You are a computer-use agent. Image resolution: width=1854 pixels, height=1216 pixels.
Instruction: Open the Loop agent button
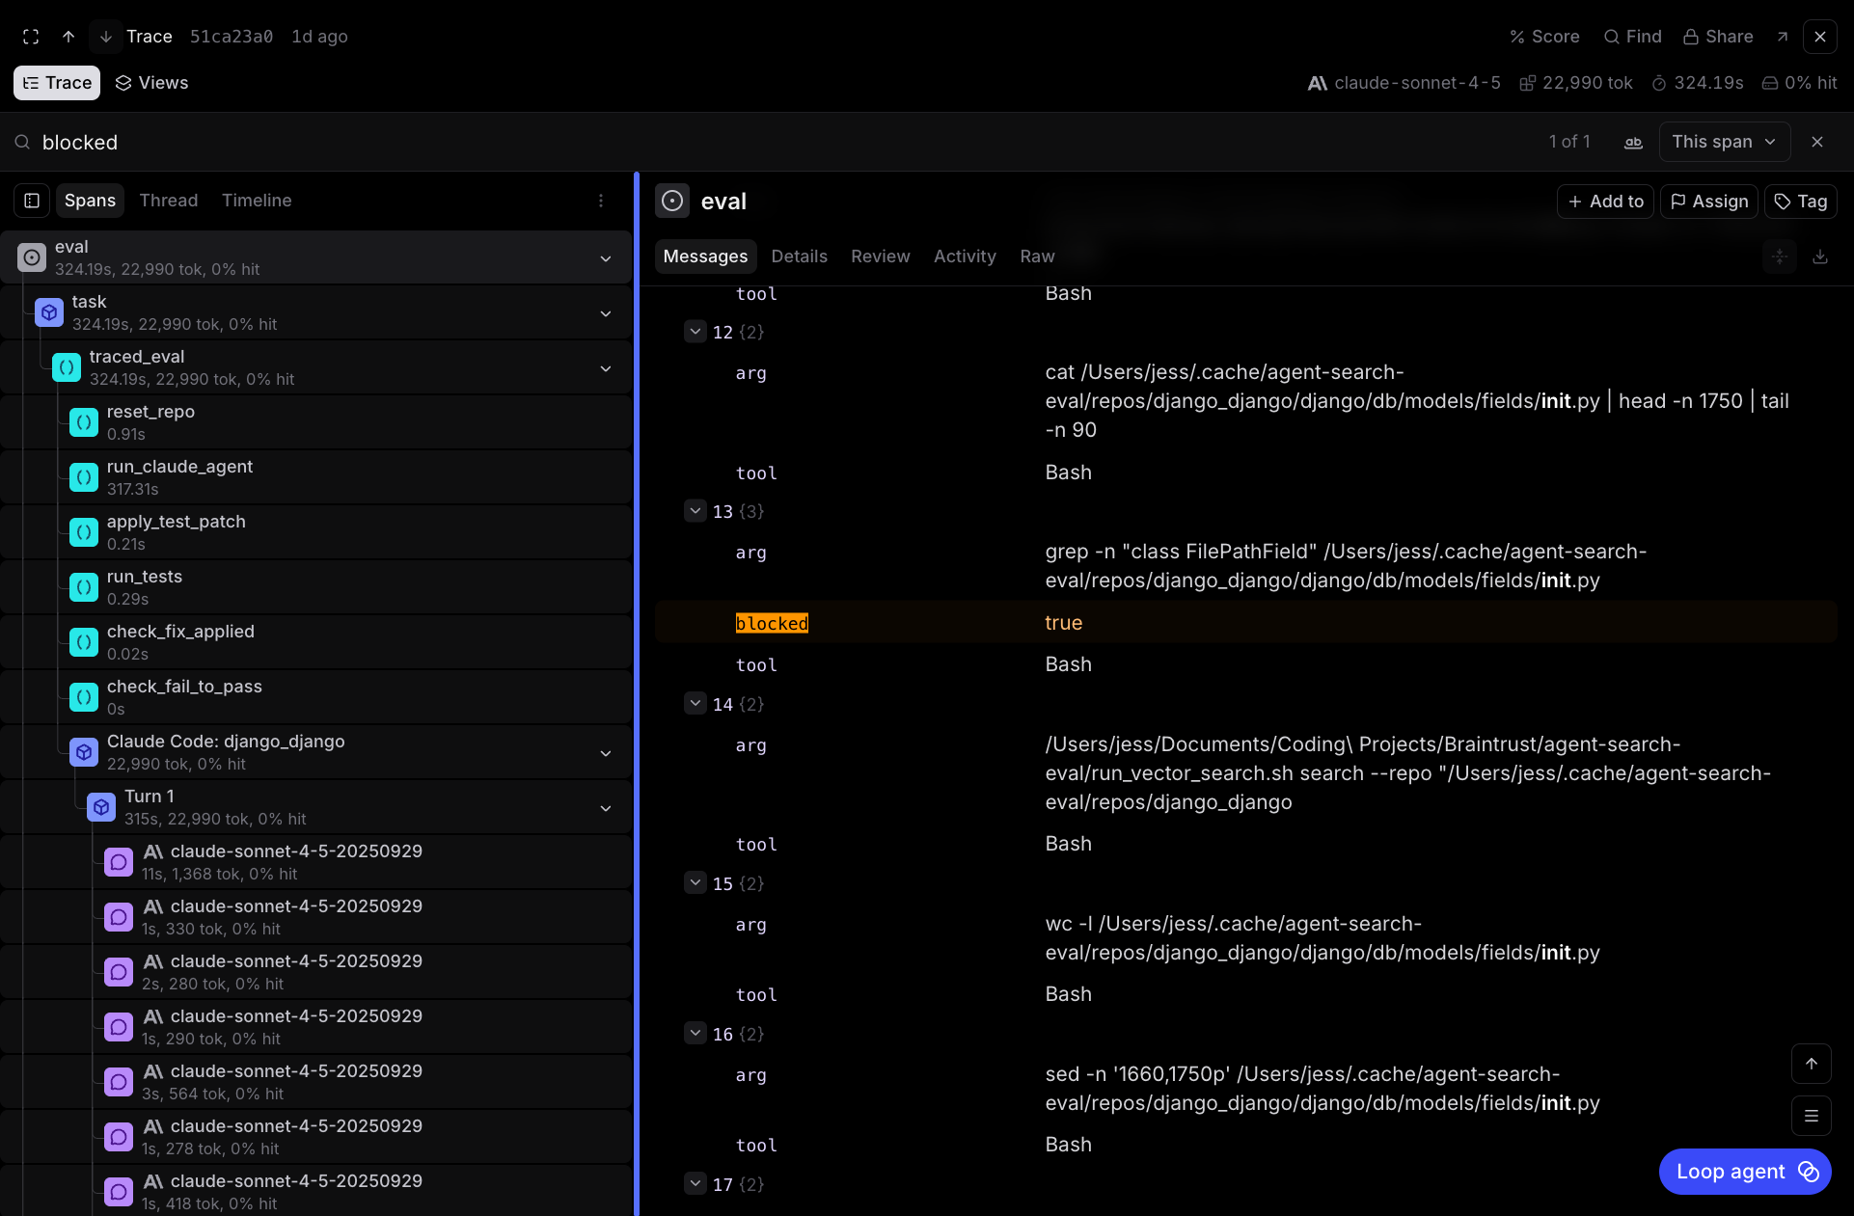pyautogui.click(x=1745, y=1172)
